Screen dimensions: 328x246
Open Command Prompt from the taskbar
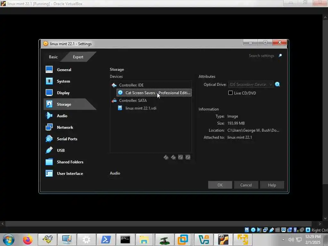pyautogui.click(x=125, y=240)
